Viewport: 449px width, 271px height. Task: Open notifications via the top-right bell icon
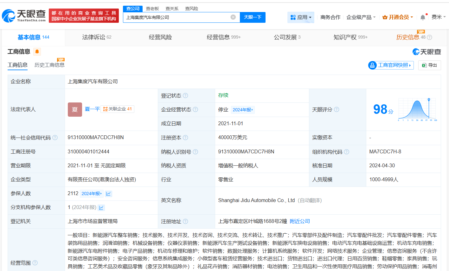(x=422, y=17)
